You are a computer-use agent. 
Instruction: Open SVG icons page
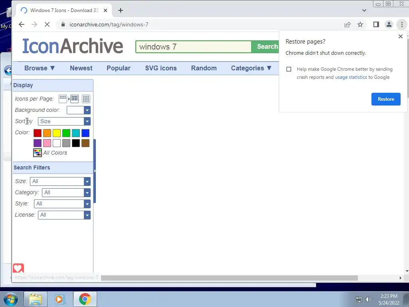[x=161, y=68]
